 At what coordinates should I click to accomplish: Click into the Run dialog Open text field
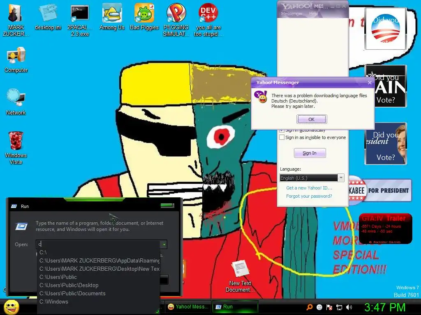click(x=98, y=244)
